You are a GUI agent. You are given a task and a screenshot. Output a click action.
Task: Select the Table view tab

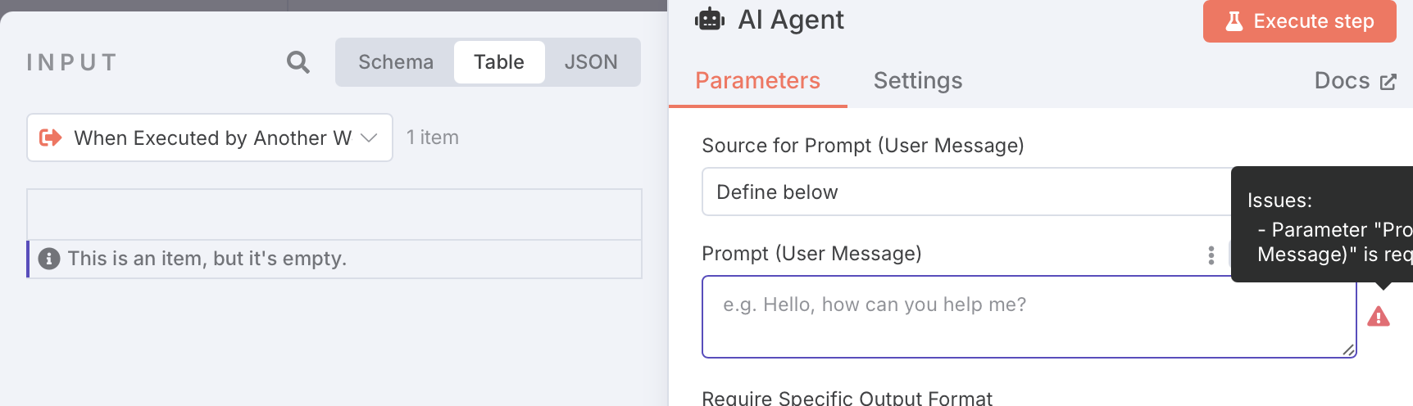coord(499,62)
